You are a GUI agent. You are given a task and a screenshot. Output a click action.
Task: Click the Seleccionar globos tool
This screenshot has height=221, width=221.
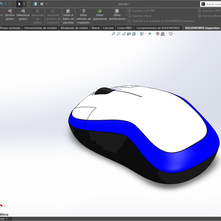23,15
